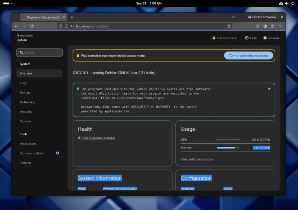Click the CPU usage bar
Image resolution: width=298 pixels, height=210 pixels.
228,140
